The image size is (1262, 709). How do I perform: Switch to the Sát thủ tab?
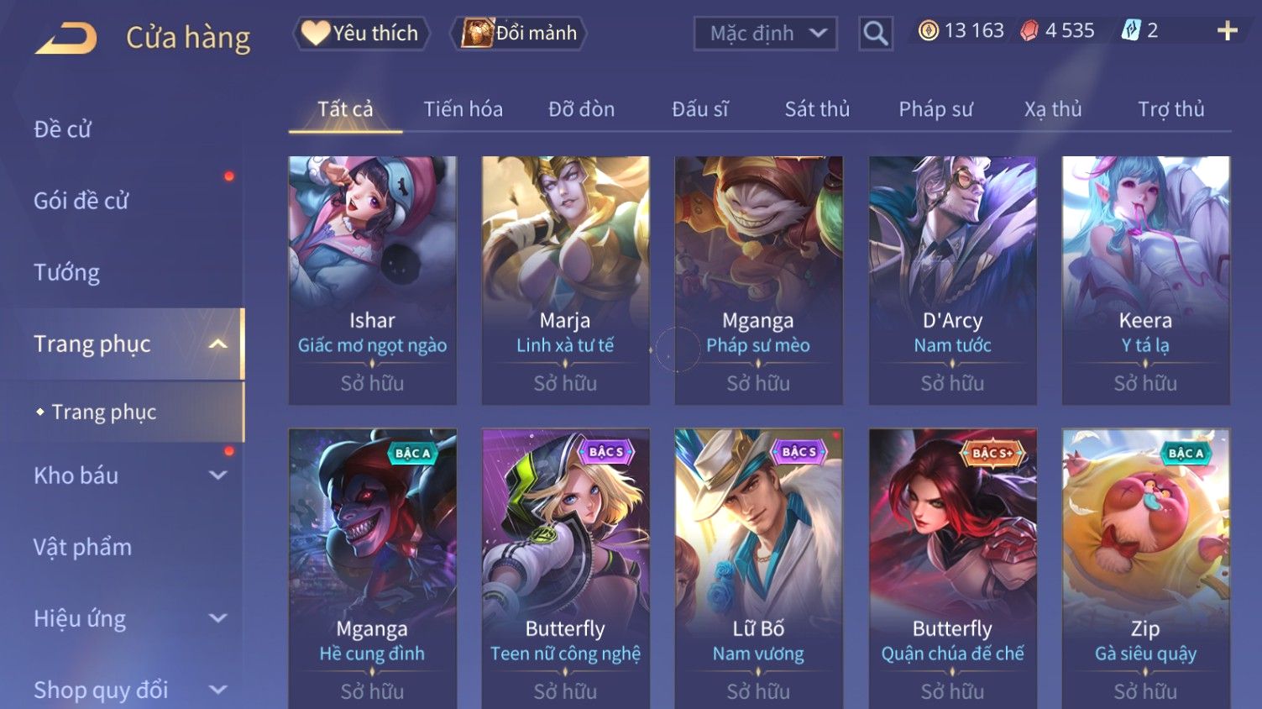817,109
